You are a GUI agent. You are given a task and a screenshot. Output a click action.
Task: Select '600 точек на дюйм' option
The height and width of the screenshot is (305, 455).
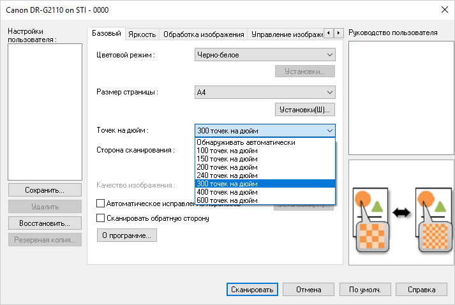coord(227,200)
